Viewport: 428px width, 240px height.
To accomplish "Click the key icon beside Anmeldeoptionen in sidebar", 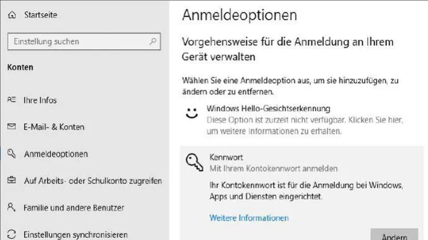I will click(x=11, y=153).
